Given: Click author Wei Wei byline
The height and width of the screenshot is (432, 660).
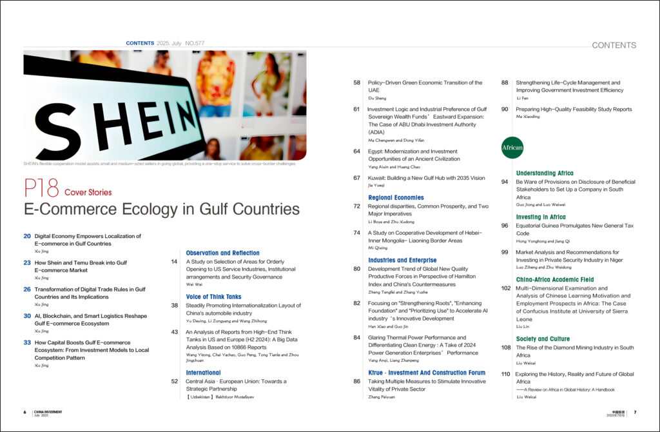Looking at the screenshot, I should pyautogui.click(x=195, y=284).
